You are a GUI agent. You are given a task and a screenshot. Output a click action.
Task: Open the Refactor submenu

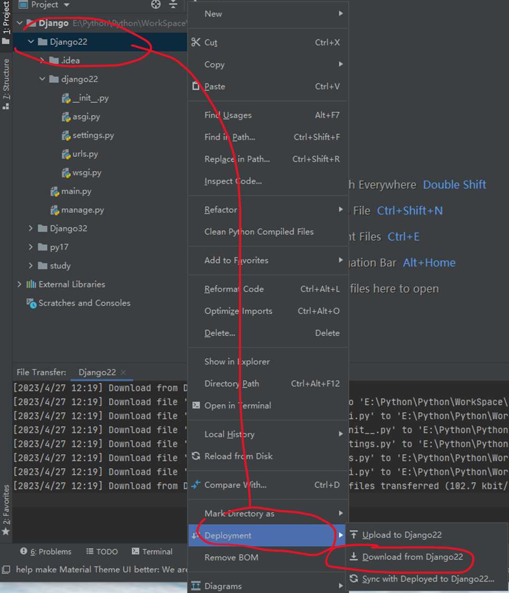[x=268, y=209]
